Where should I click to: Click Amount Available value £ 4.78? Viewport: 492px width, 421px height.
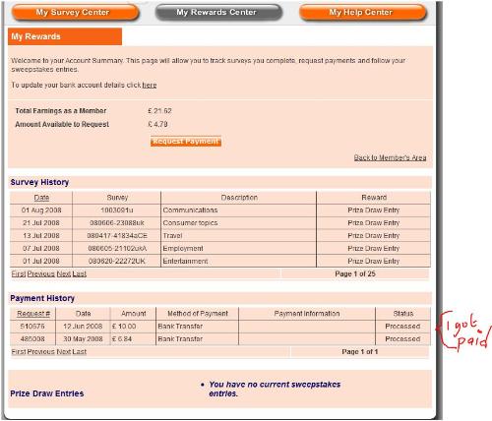[157, 124]
